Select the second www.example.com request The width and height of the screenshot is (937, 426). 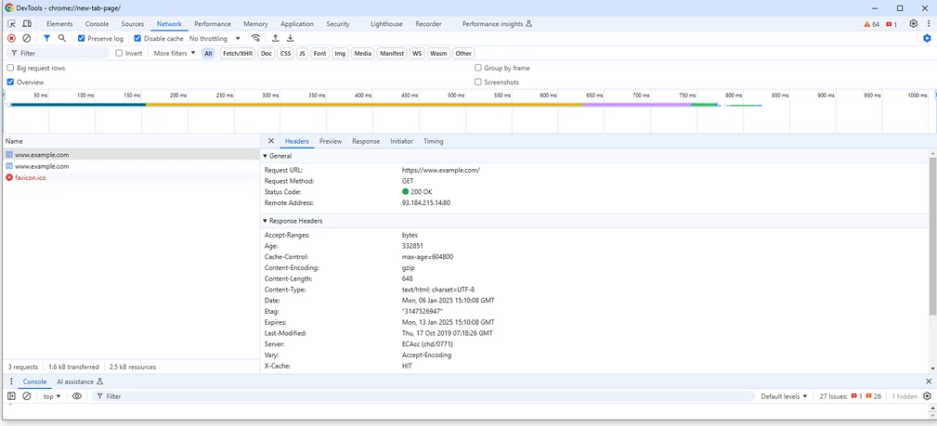pyautogui.click(x=130, y=167)
